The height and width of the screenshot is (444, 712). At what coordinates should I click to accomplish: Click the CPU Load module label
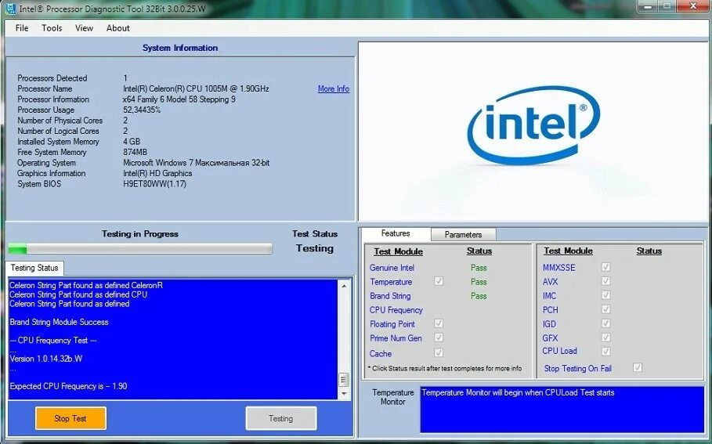[559, 351]
